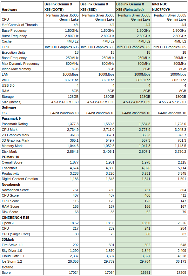The height and width of the screenshot is (276, 188).
Task: Select the "Overall Score" row label
Action: pyautogui.click(x=12, y=163)
